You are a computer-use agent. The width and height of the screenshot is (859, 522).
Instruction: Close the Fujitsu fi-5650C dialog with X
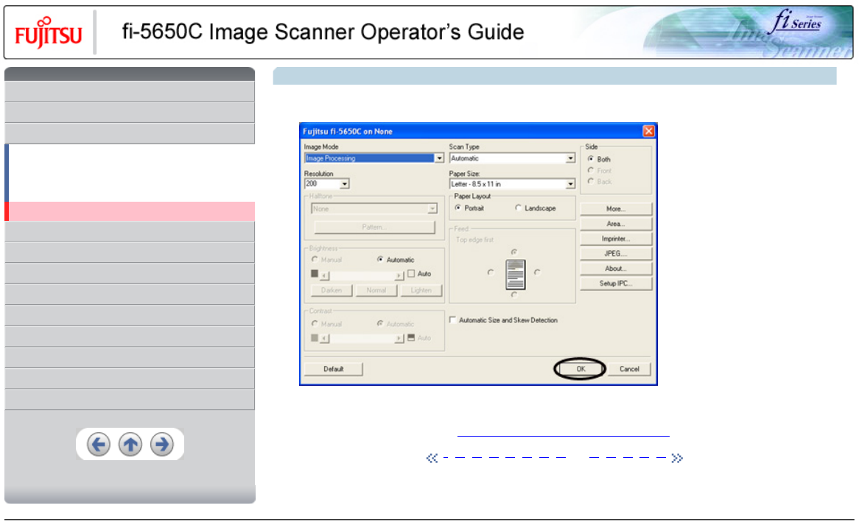pos(648,131)
